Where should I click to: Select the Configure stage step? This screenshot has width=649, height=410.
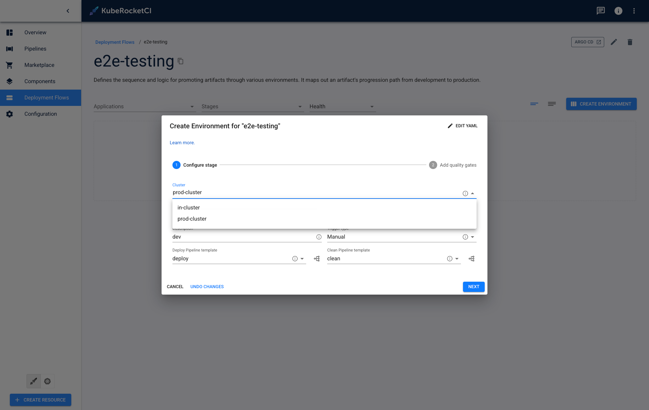(195, 165)
